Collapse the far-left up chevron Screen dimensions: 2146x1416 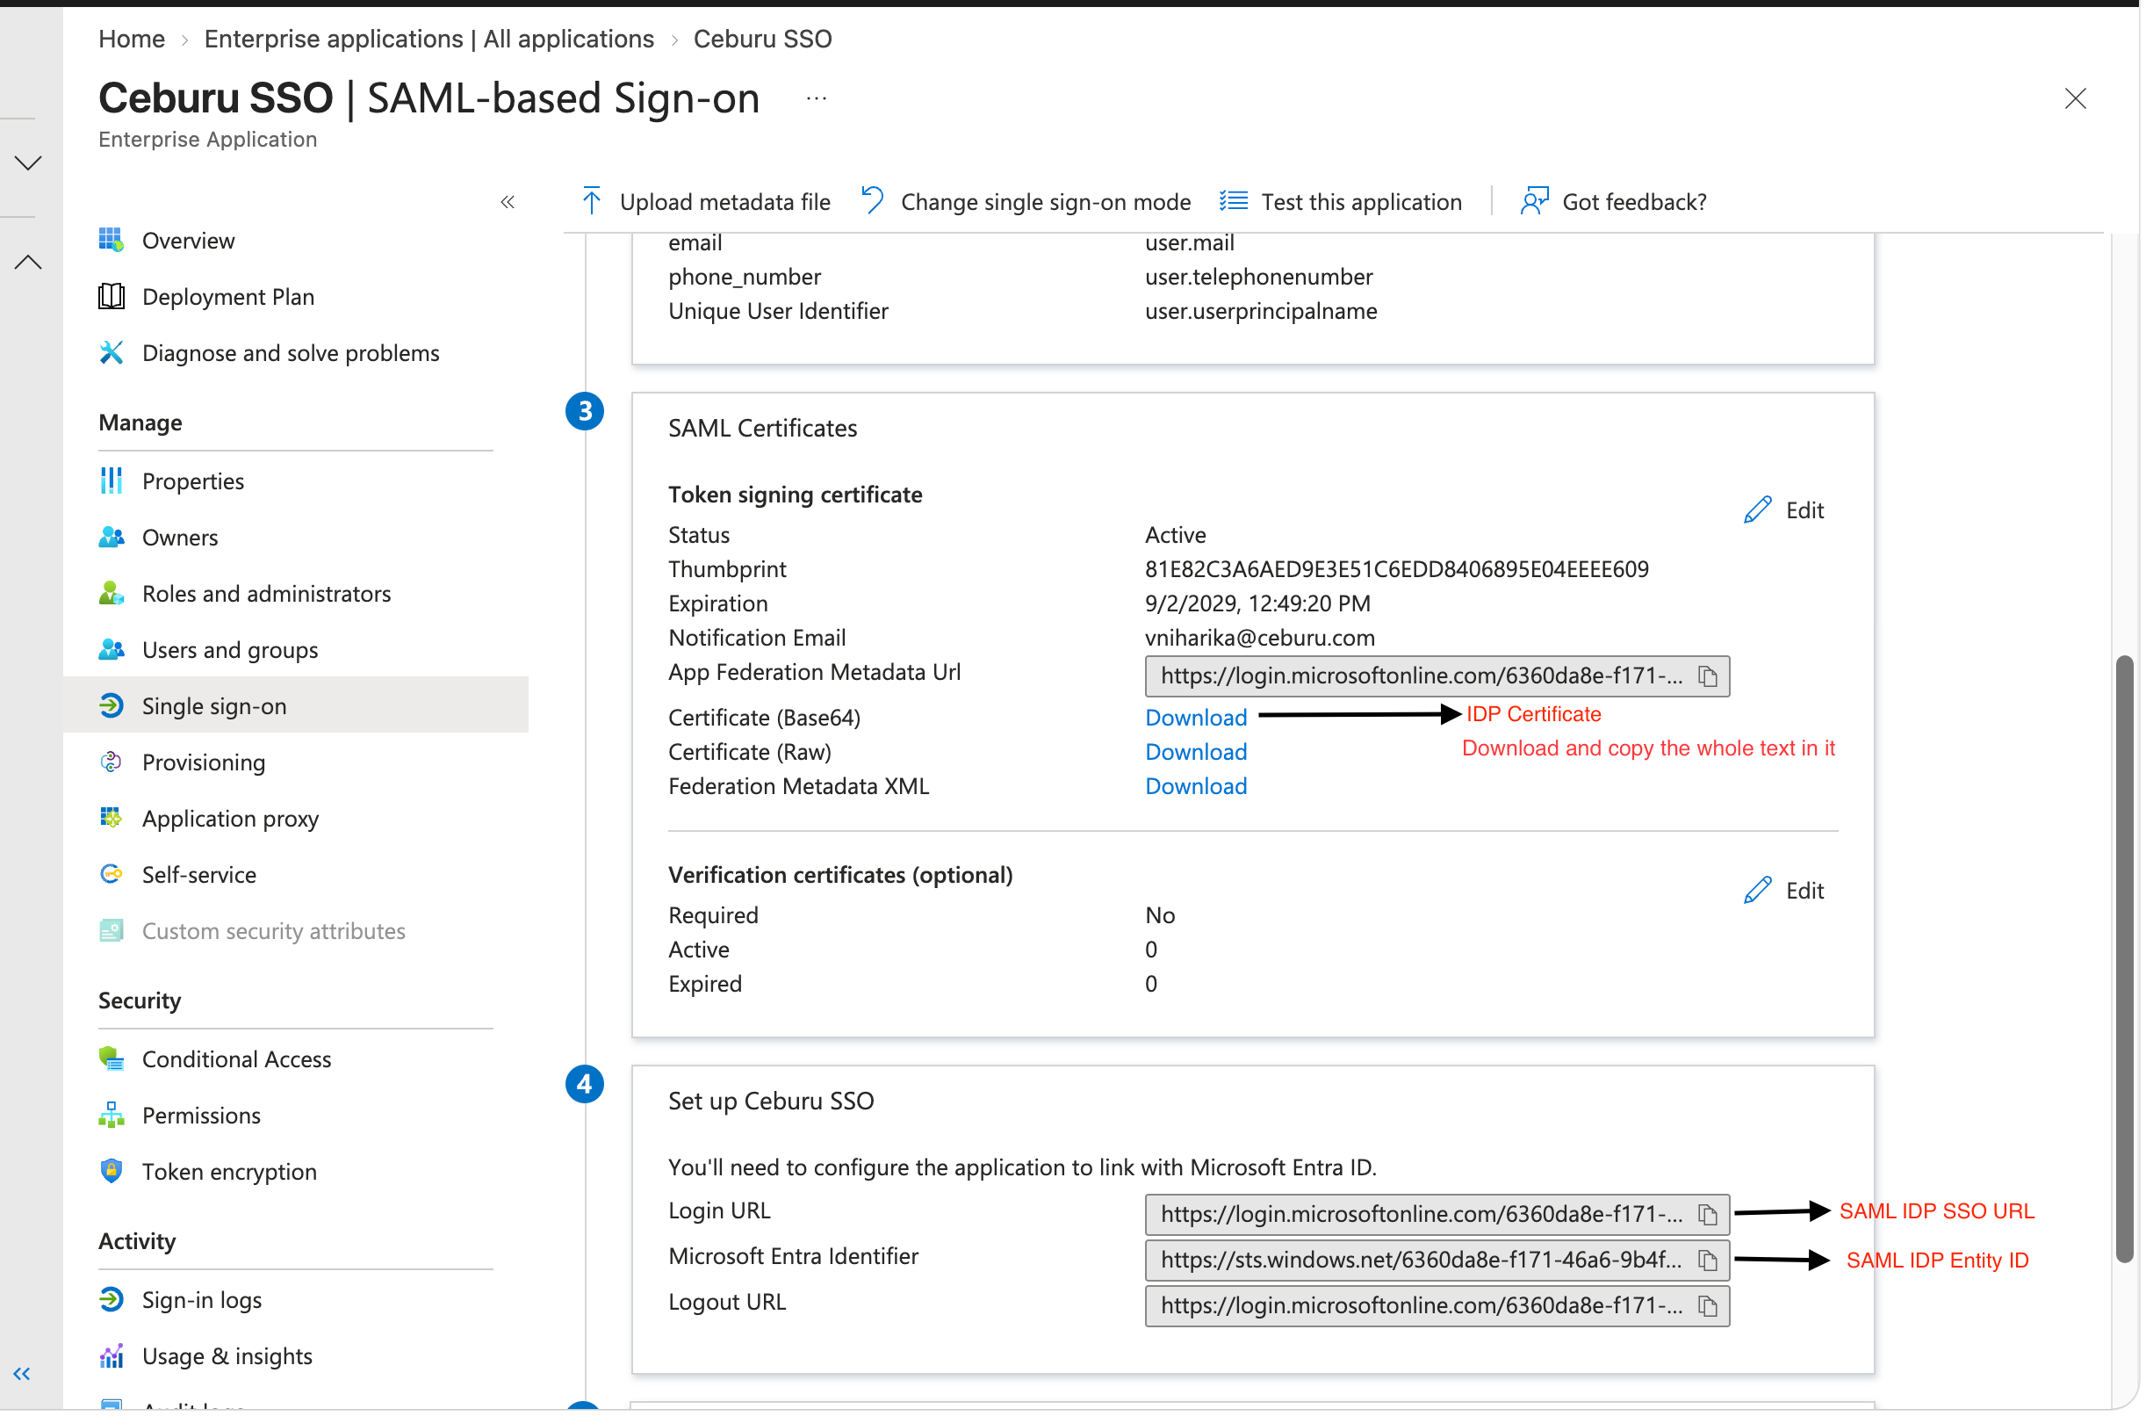[x=28, y=263]
